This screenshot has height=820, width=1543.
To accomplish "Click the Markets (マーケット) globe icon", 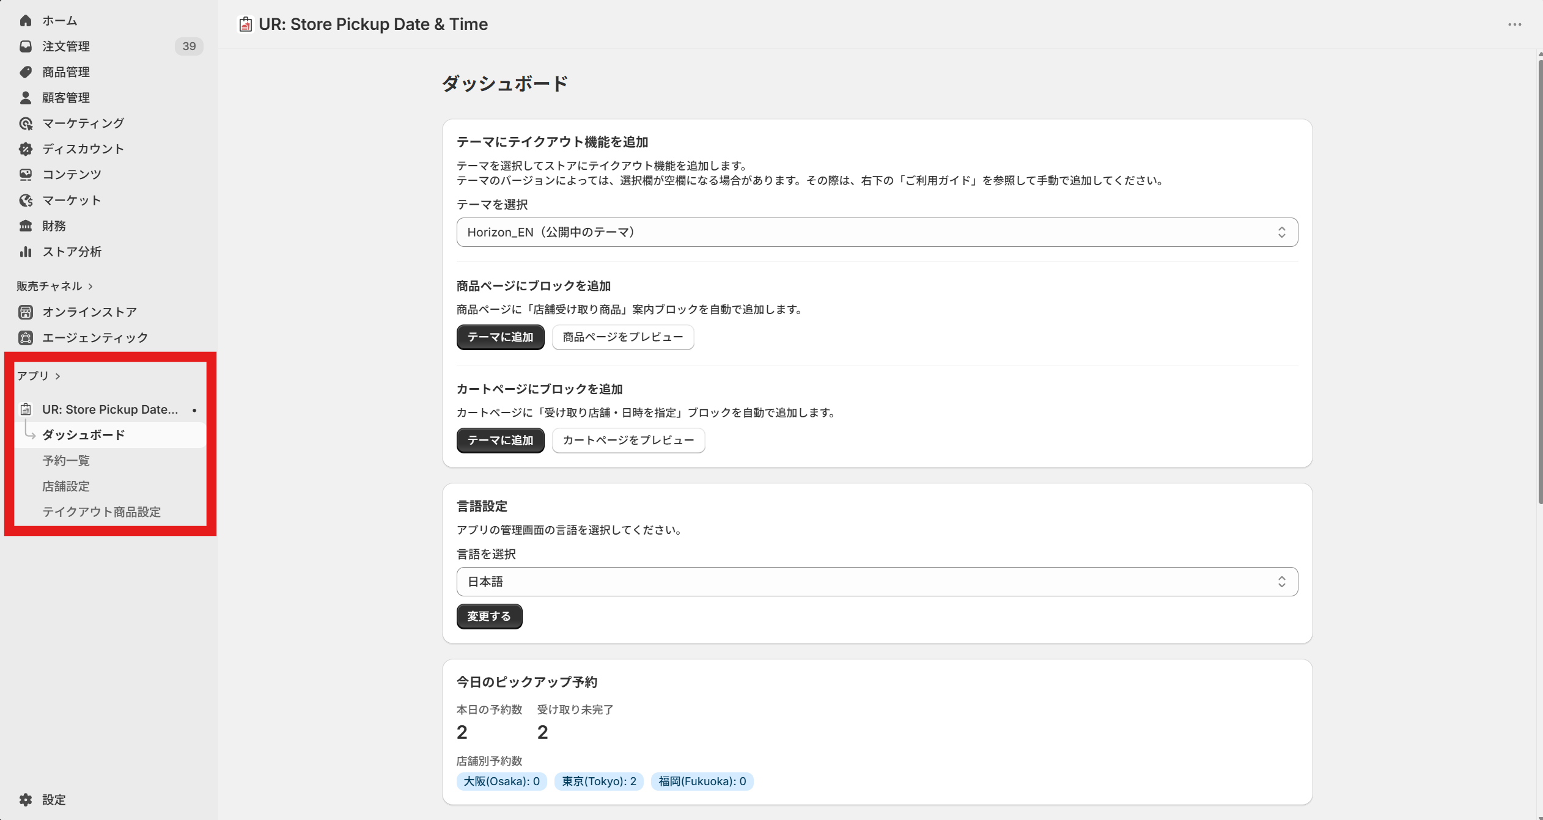I will coord(26,200).
